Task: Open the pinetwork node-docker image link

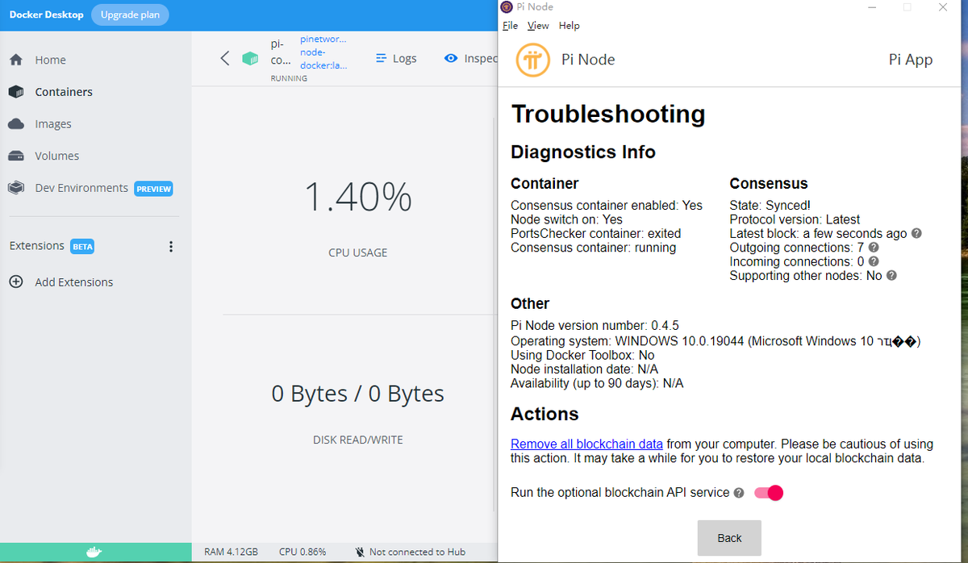Action: tap(323, 52)
